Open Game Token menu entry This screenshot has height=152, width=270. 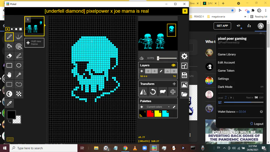(x=226, y=71)
